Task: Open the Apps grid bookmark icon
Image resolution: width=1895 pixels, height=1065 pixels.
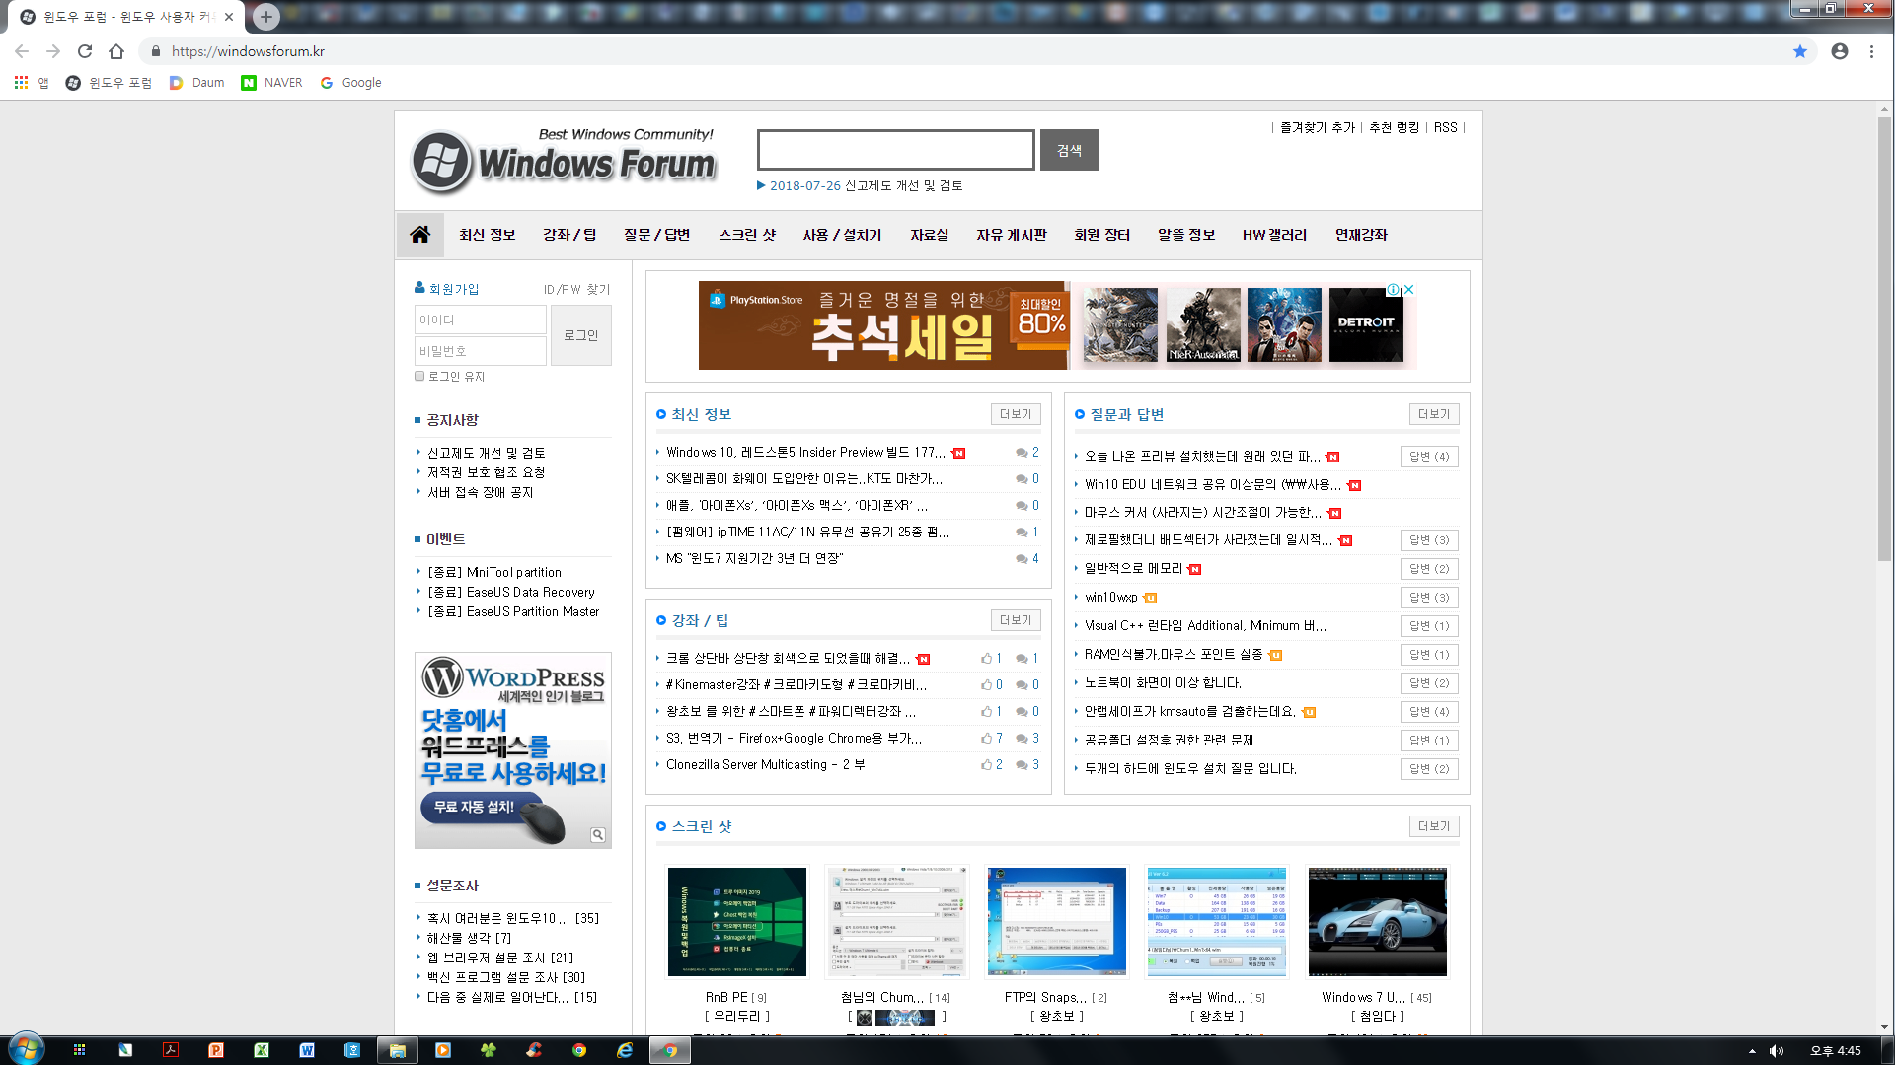Action: coord(21,83)
